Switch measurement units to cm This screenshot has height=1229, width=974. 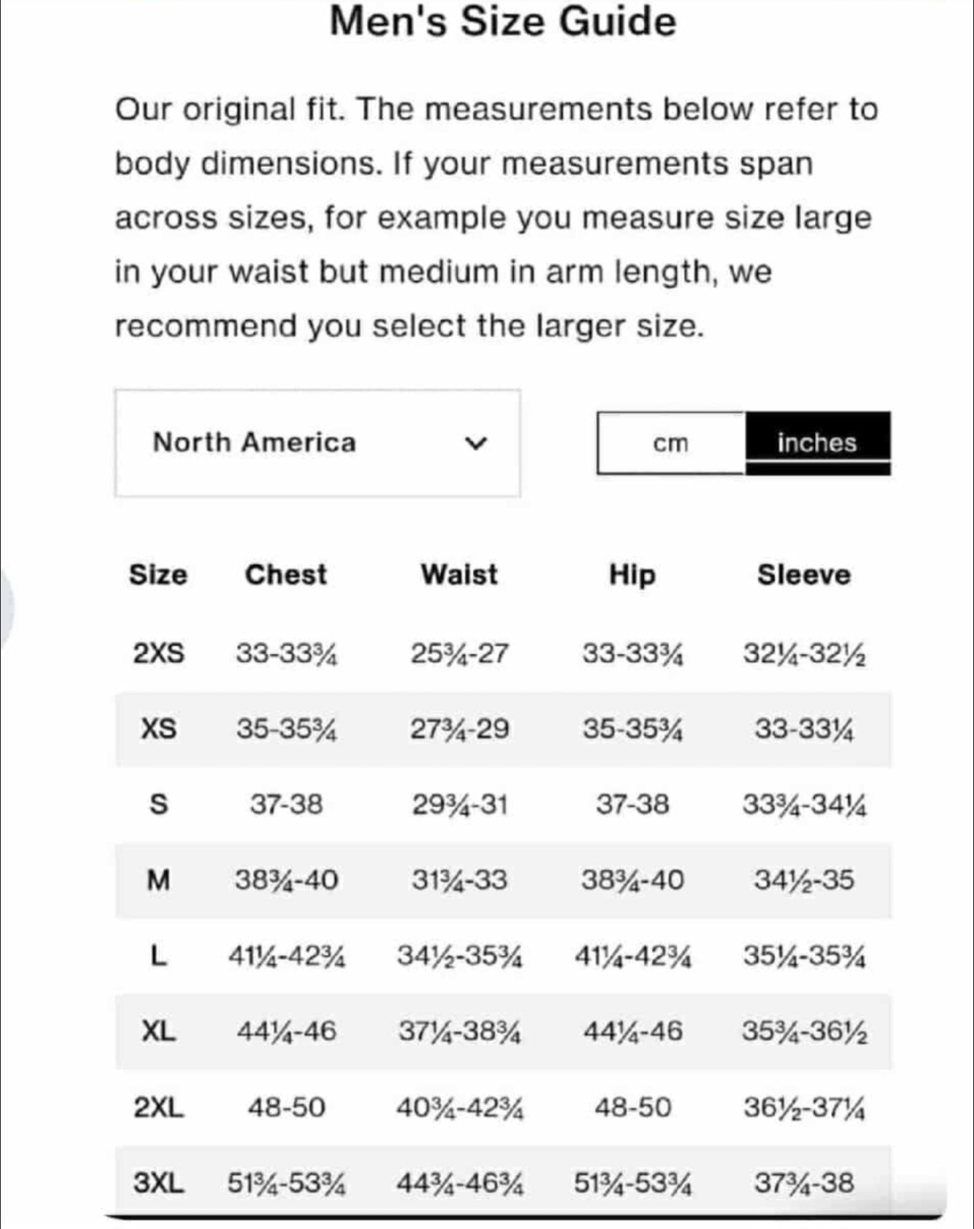(671, 443)
